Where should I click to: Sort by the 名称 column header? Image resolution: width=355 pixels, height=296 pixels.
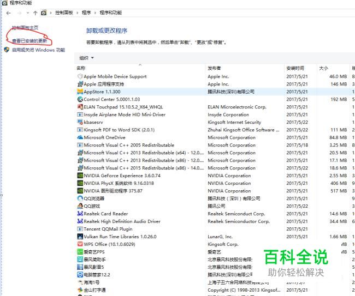[81, 68]
